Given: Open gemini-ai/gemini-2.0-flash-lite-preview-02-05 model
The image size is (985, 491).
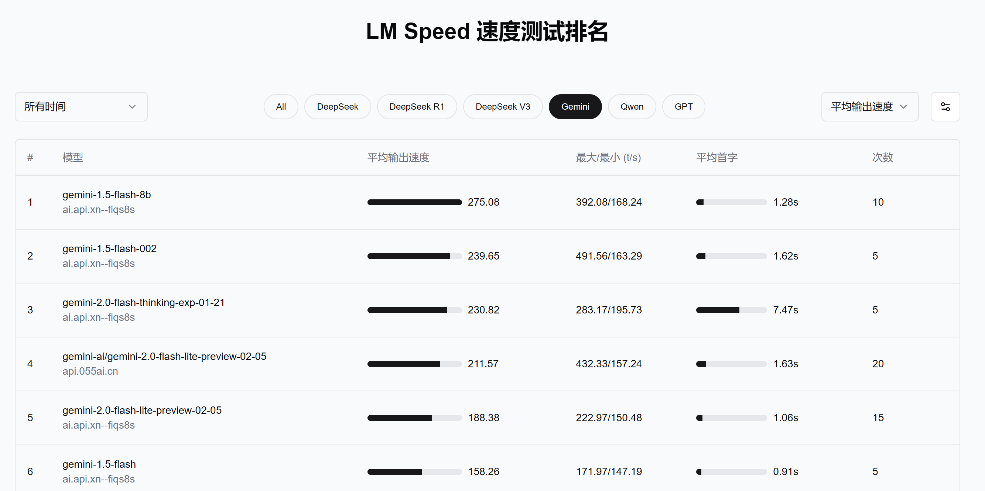Looking at the screenshot, I should pyautogui.click(x=164, y=357).
